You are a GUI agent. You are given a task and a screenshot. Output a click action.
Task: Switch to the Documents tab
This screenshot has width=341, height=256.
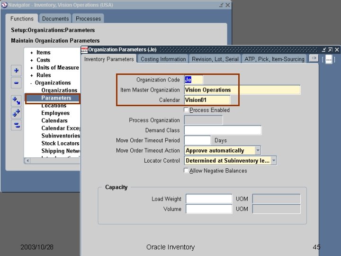pos(55,18)
